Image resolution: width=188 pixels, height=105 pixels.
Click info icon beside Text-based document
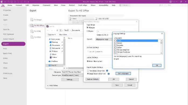pos(107,71)
